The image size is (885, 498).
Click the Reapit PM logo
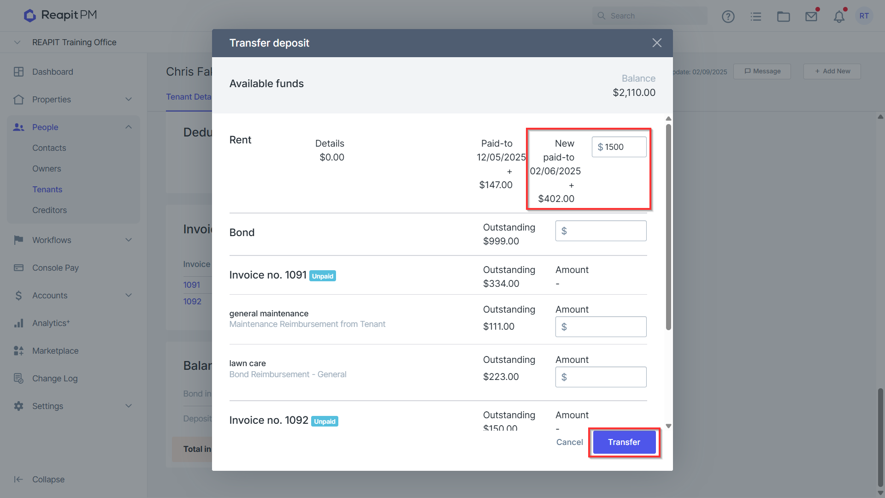click(60, 15)
